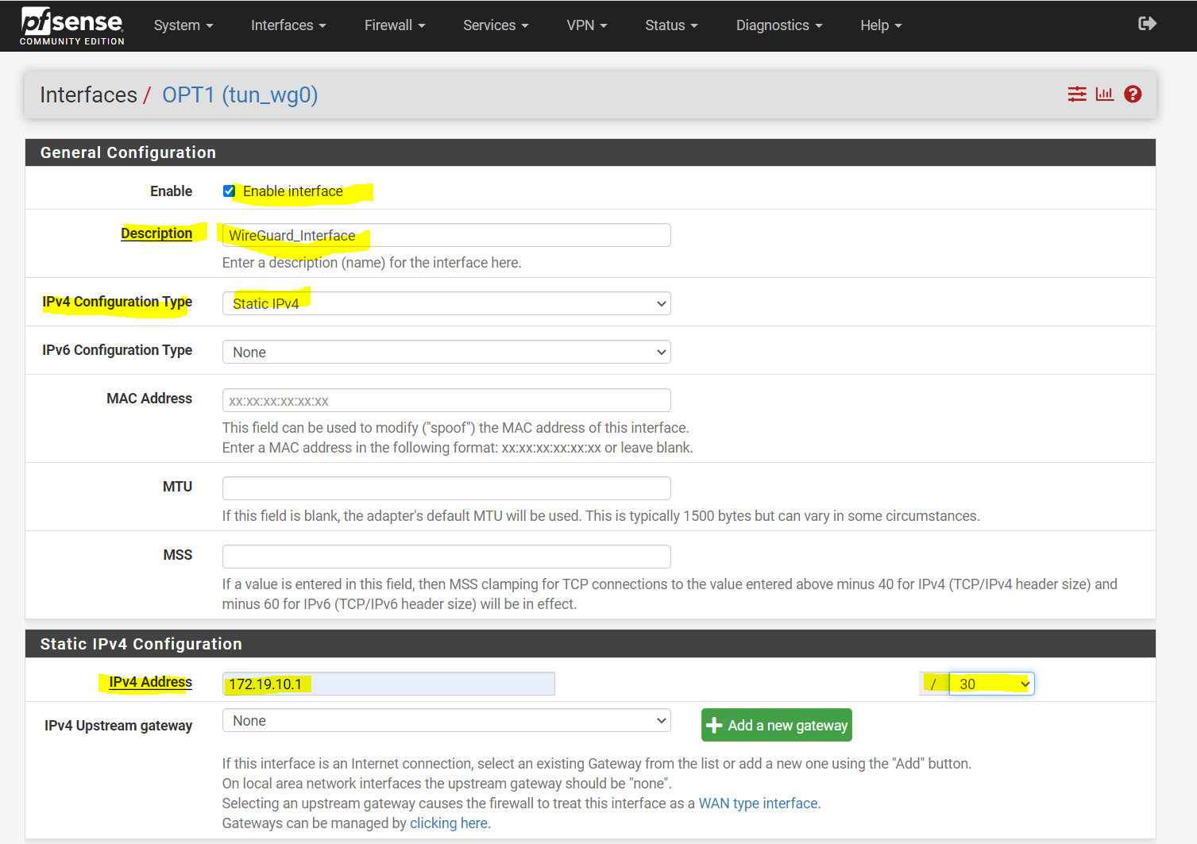
Task: Open the Status menu
Action: (670, 25)
